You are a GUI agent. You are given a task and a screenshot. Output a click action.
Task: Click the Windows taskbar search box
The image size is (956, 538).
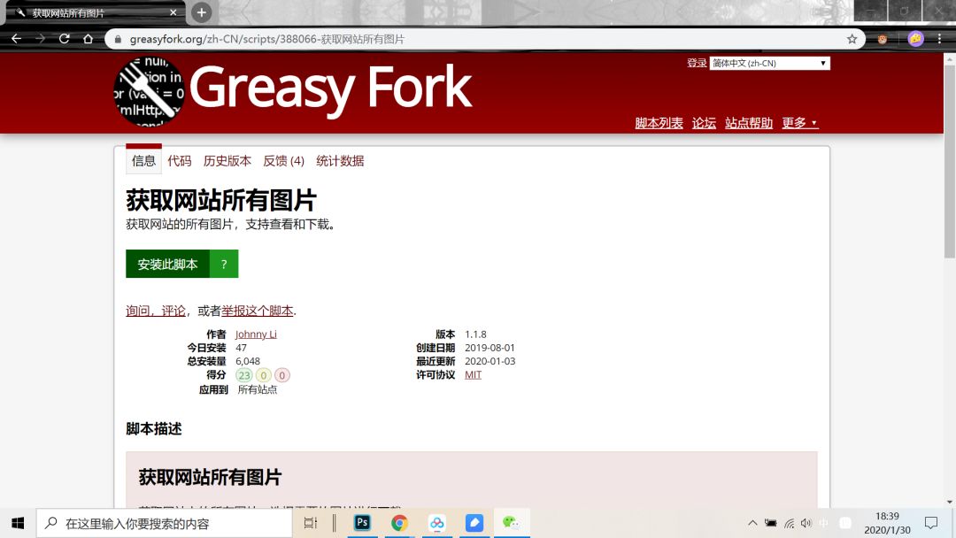[x=165, y=523]
